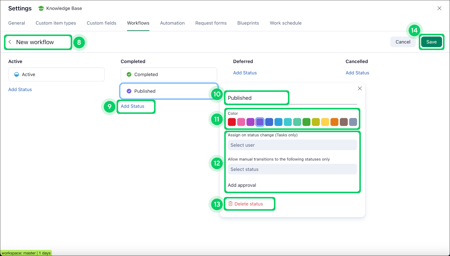Image resolution: width=450 pixels, height=256 pixels.
Task: Pick the cyan color swatch
Action: (288, 122)
